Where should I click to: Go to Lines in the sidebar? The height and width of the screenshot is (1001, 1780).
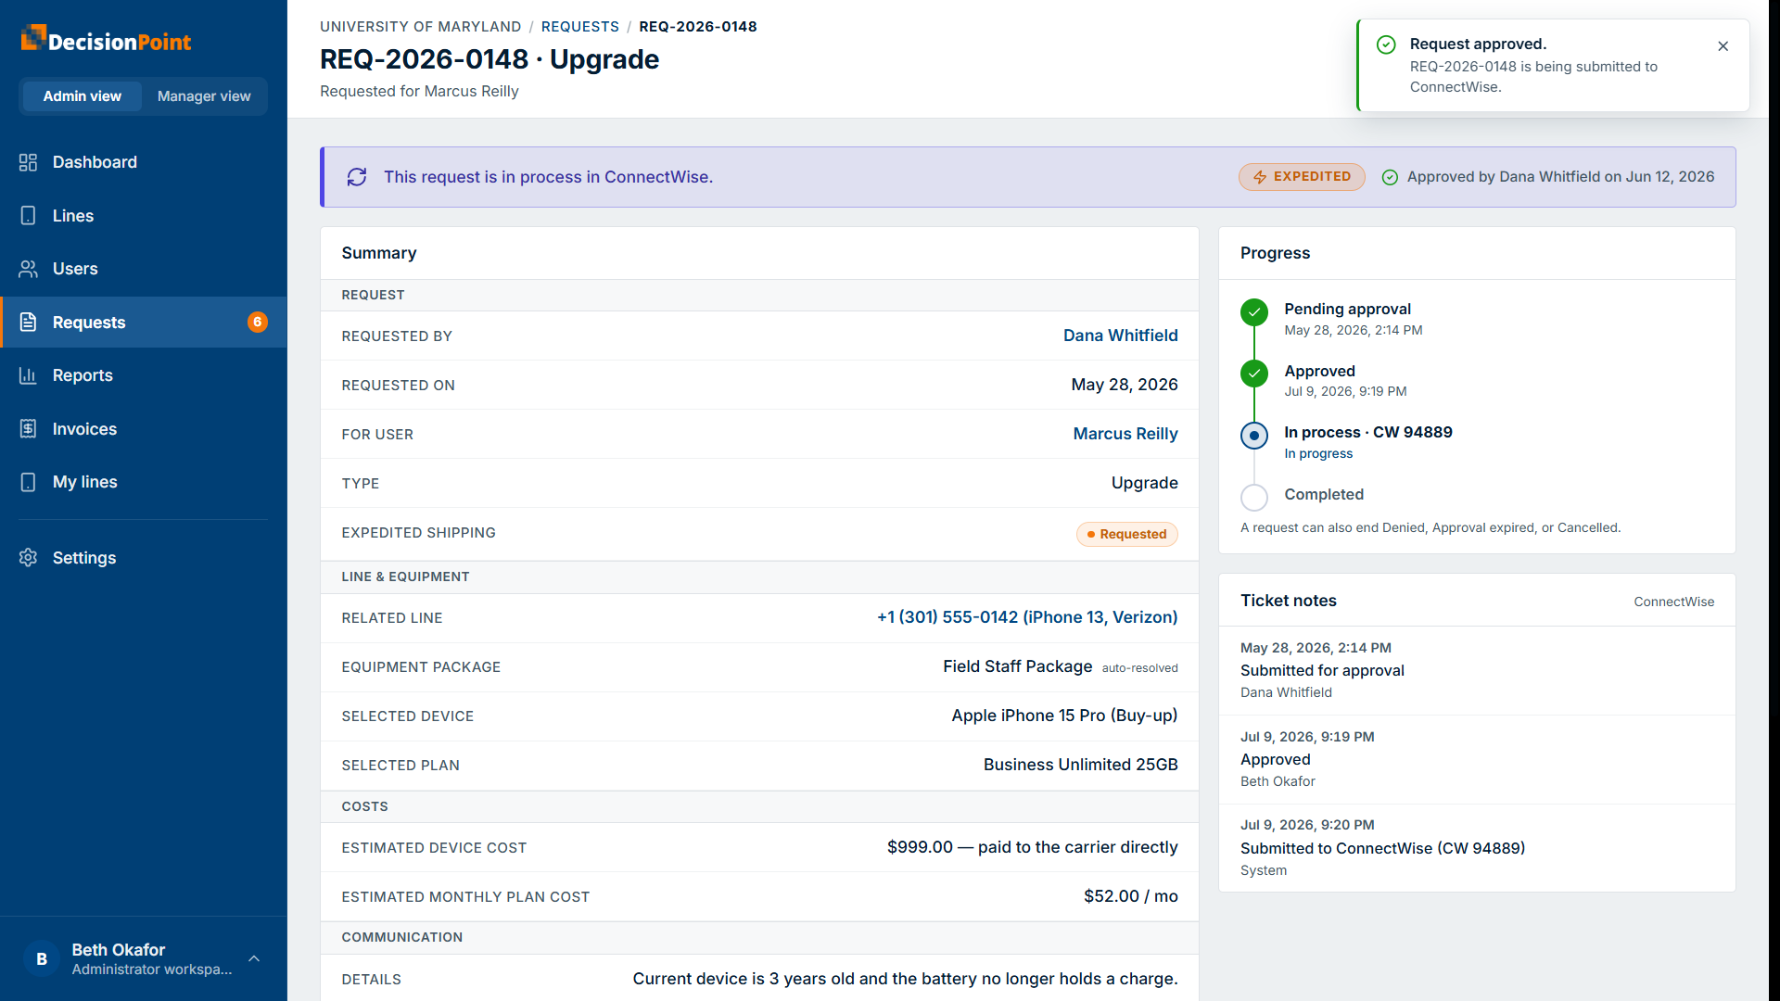tap(144, 216)
